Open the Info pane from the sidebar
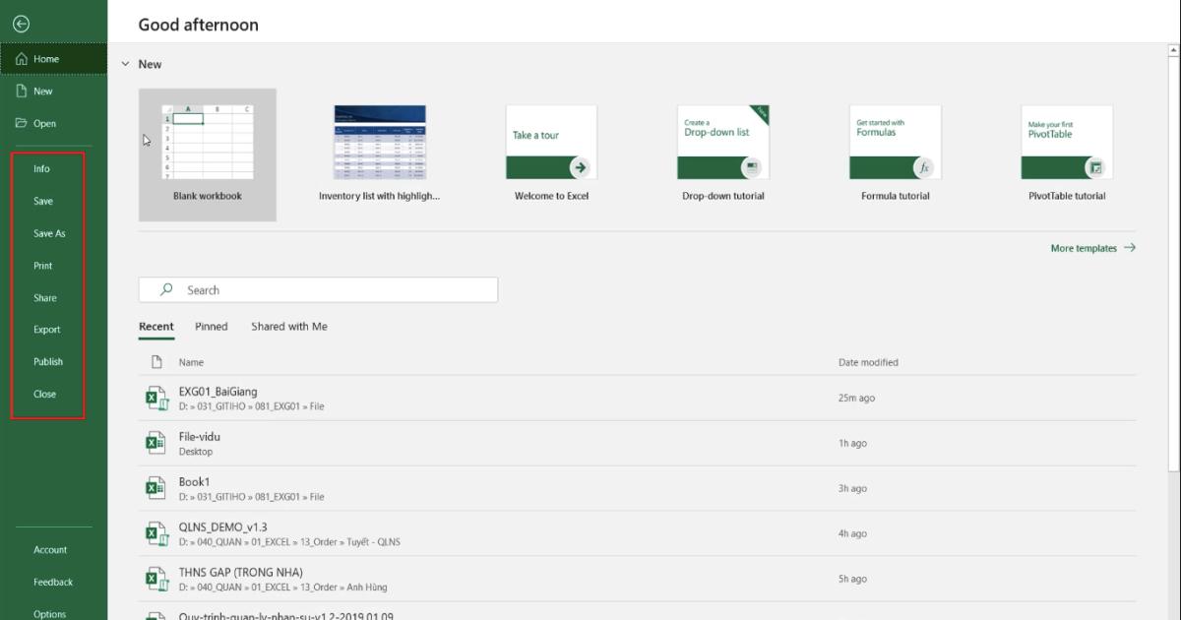Screen dimensions: 1181x620 (43, 168)
